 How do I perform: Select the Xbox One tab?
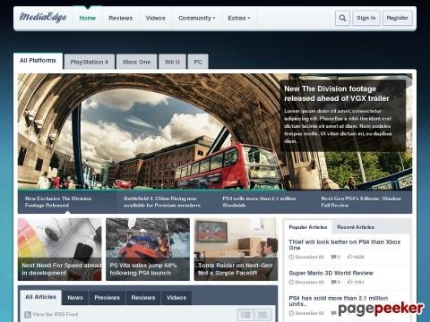[136, 62]
